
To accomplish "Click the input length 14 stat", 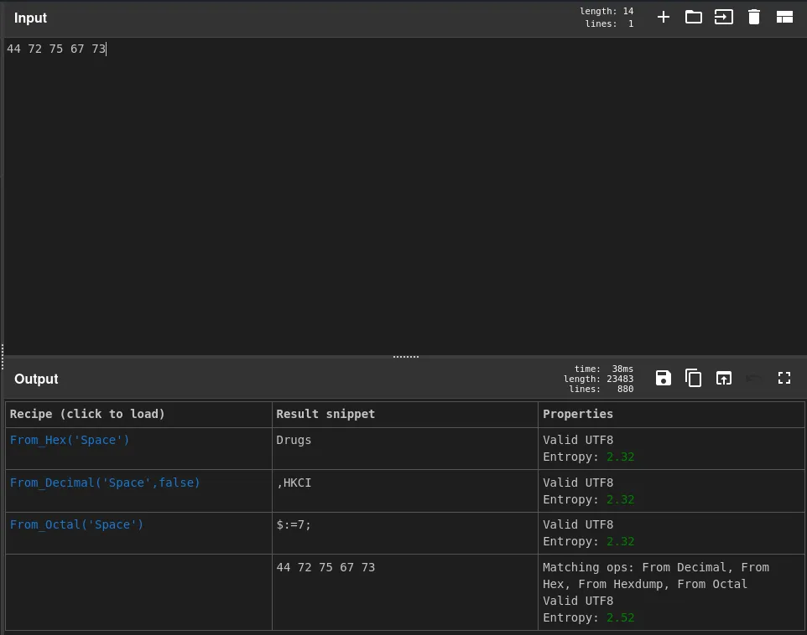I will (607, 11).
